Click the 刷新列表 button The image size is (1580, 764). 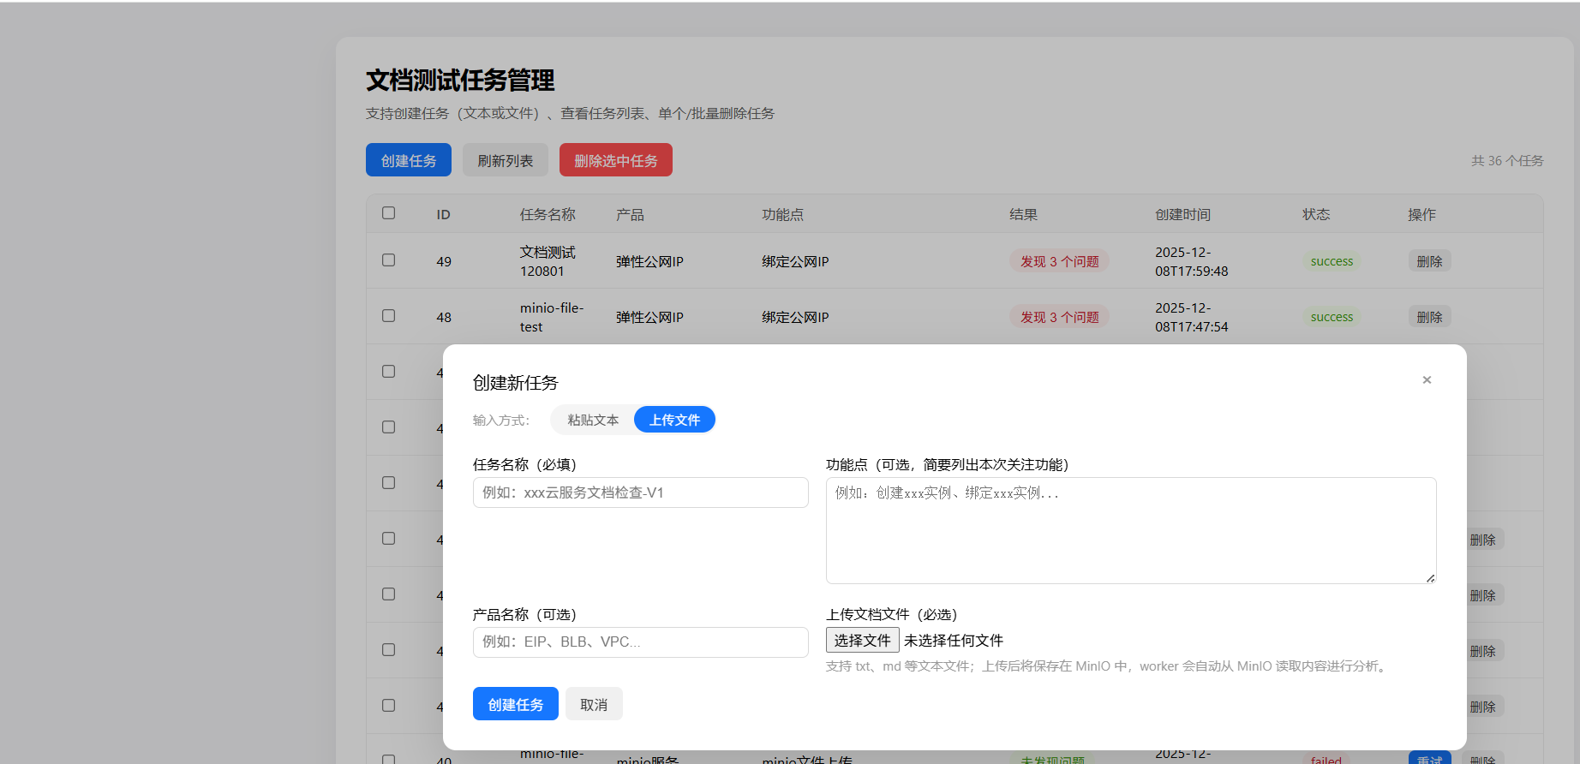(506, 160)
